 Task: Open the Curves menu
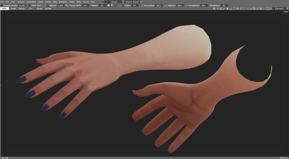[x=86, y=2]
